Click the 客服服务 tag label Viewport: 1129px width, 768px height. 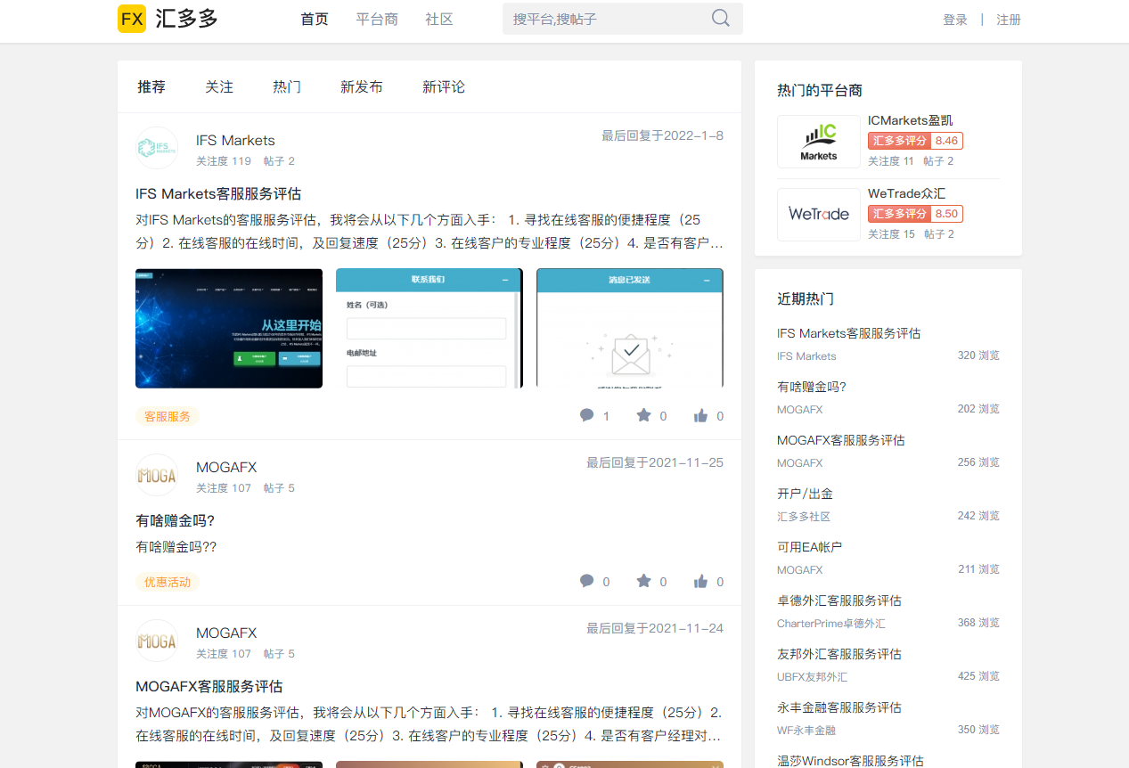point(168,416)
